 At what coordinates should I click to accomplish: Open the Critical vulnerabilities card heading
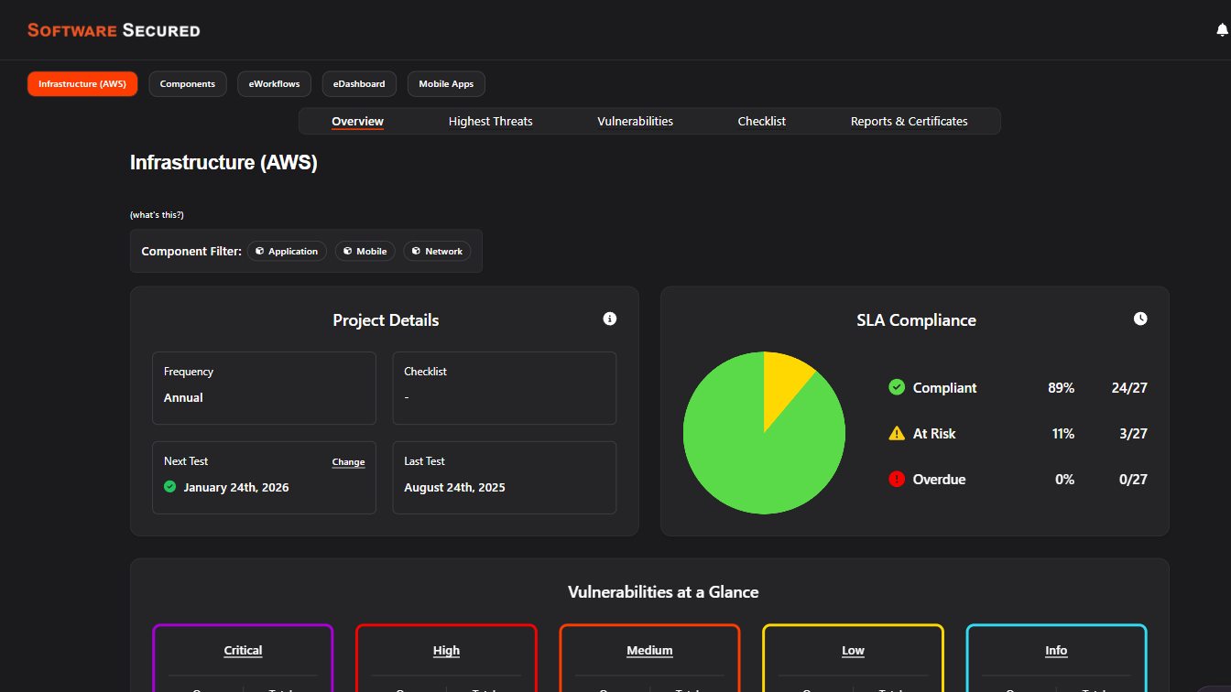(243, 651)
